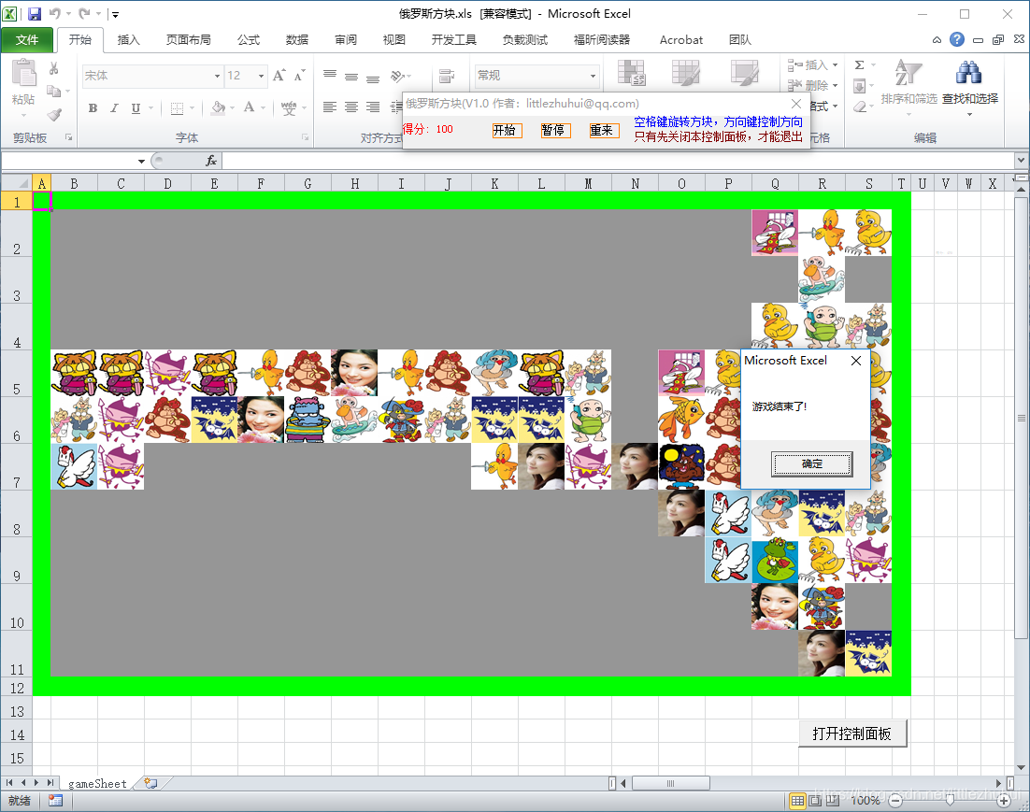Click the Save icon in quick access toolbar
The image size is (1030, 812).
(35, 14)
